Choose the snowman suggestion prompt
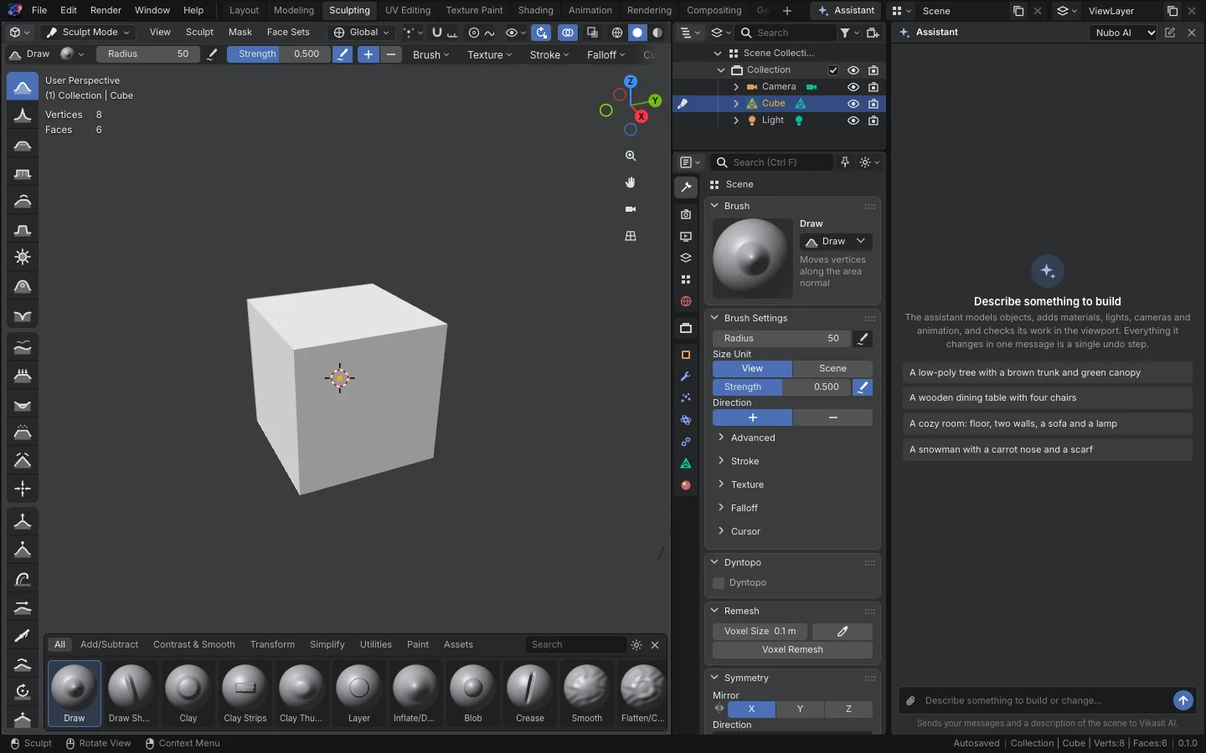The height and width of the screenshot is (753, 1206). (x=1047, y=449)
